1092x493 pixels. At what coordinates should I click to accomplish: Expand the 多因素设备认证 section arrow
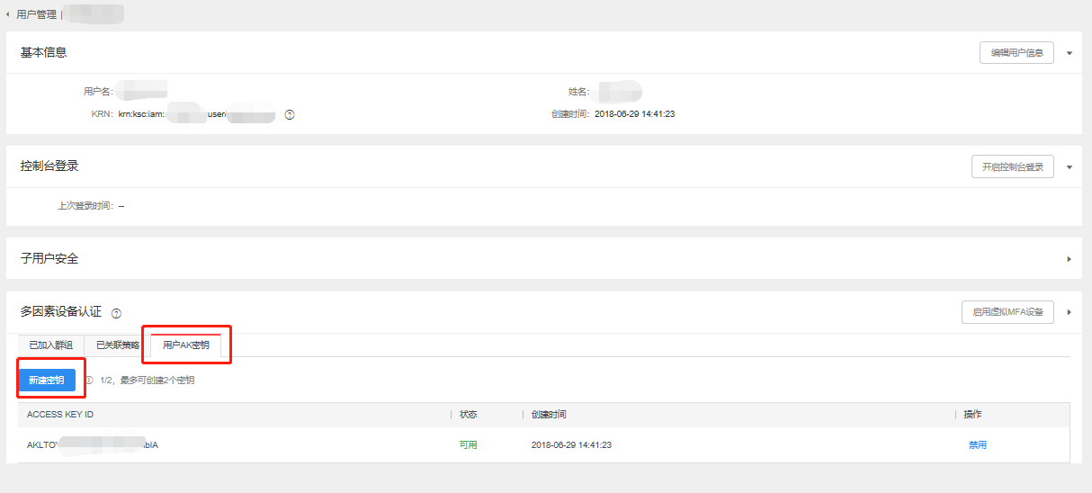[x=1070, y=312]
